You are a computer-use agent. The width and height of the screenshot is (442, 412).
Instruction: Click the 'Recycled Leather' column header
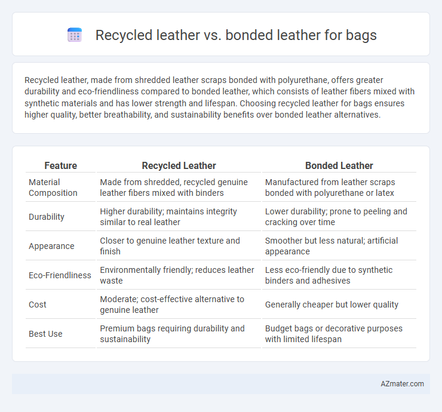(x=179, y=165)
